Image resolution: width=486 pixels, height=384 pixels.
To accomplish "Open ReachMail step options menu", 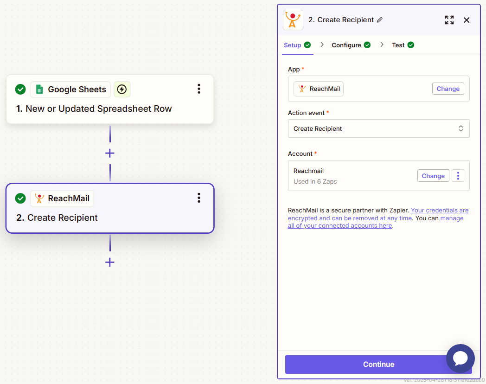I will (x=199, y=198).
